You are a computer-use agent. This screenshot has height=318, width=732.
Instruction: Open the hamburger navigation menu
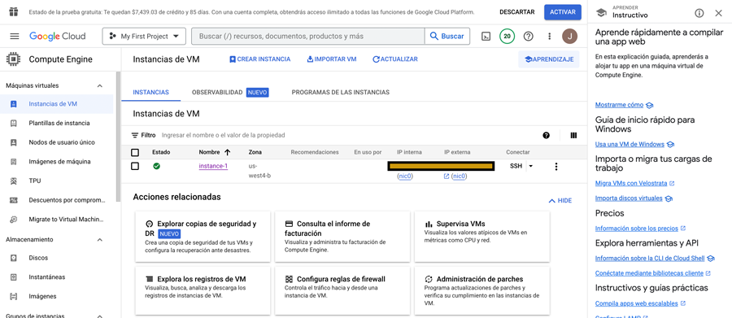tap(15, 37)
